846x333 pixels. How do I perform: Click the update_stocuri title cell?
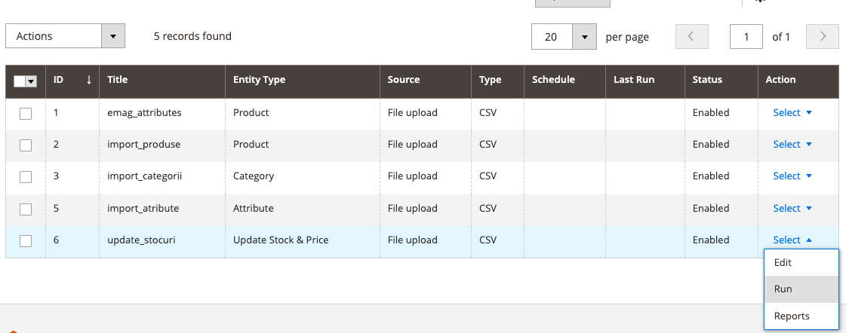[x=162, y=241]
